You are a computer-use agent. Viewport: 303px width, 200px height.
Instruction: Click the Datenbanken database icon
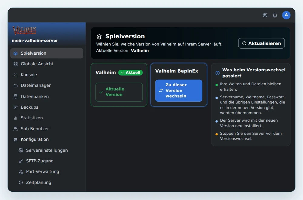coord(15,97)
